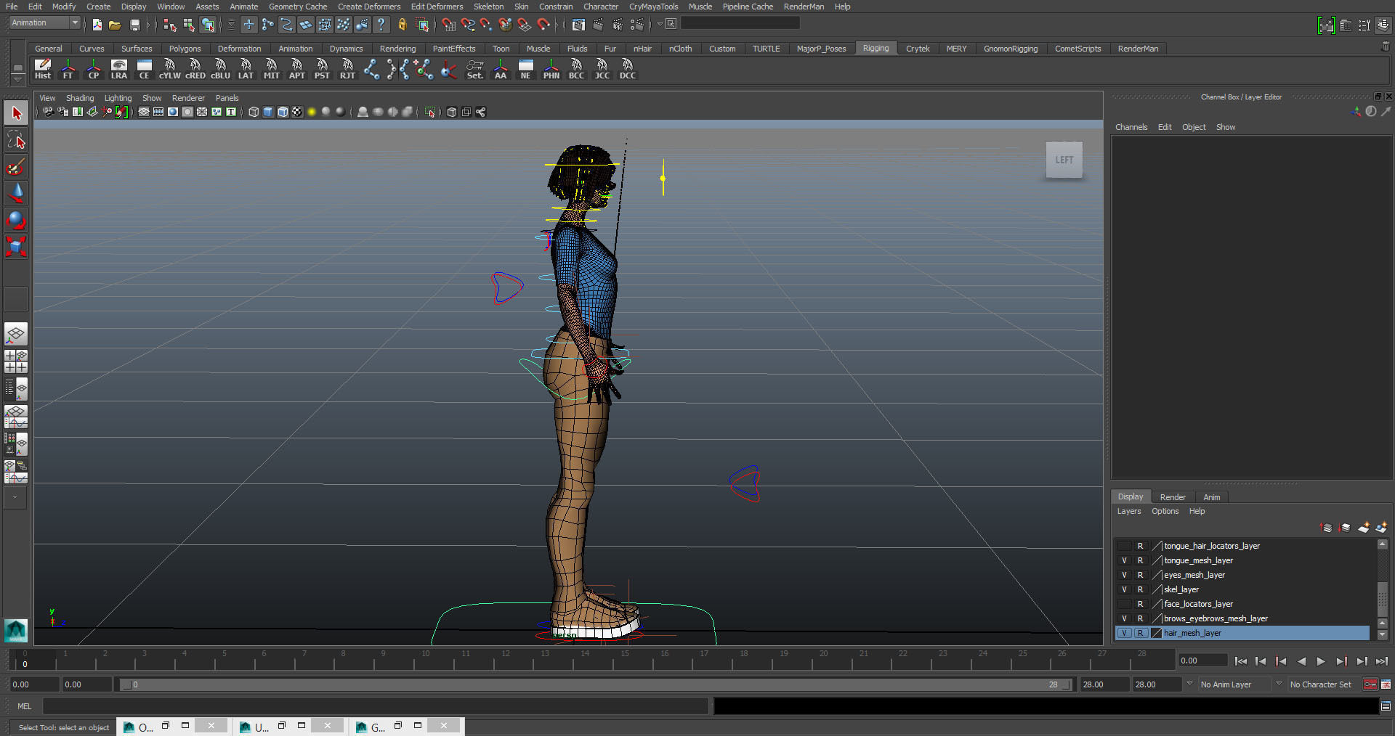
Task: Open the Skeleton menu
Action: click(488, 7)
